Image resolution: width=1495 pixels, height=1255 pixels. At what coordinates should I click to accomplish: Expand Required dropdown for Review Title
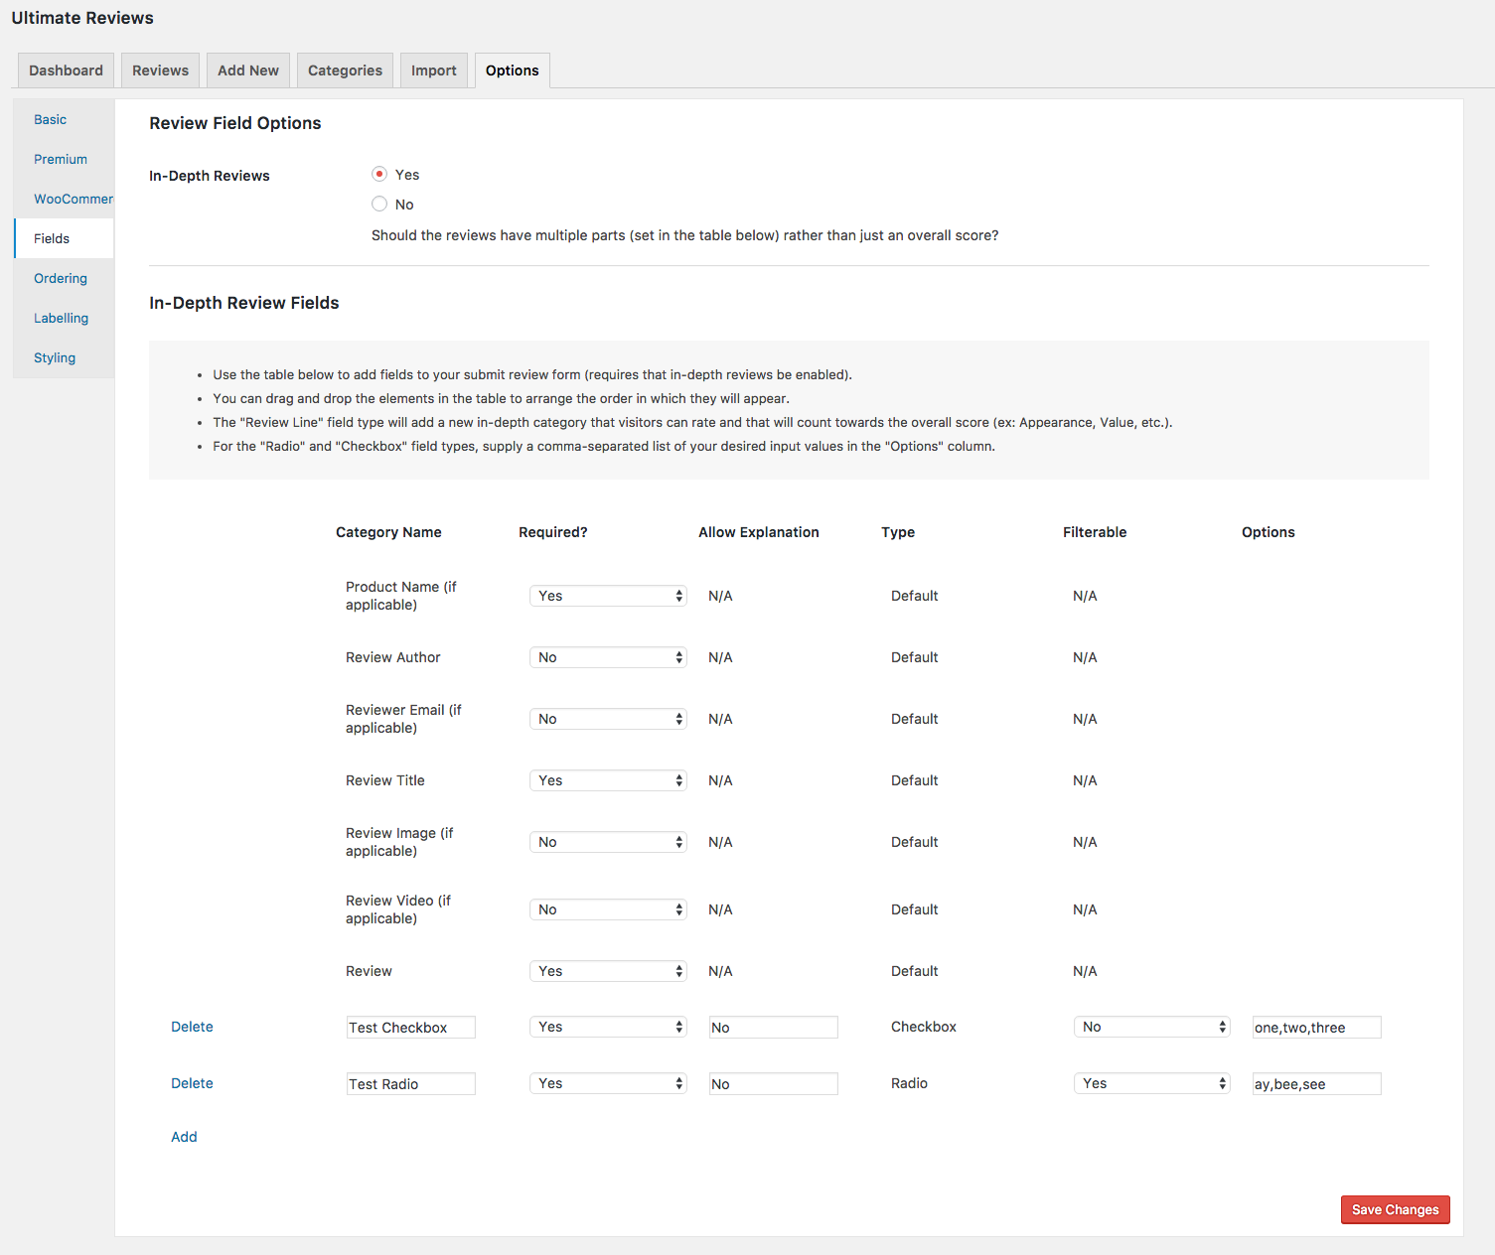pos(608,780)
